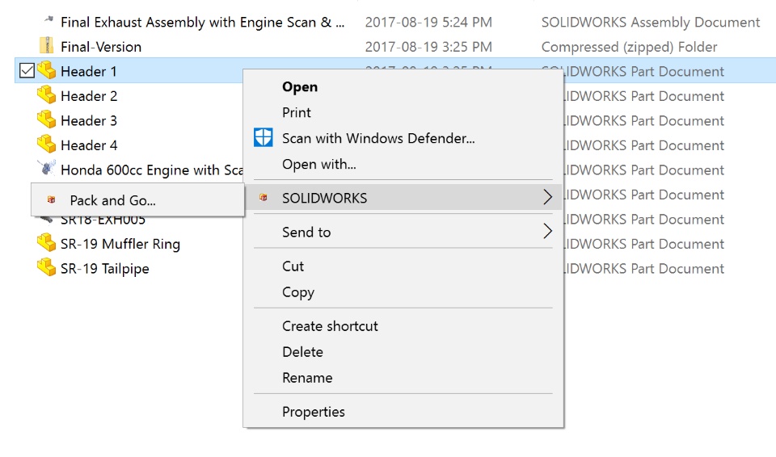Click the Part Document type of Header 2

(x=644, y=96)
